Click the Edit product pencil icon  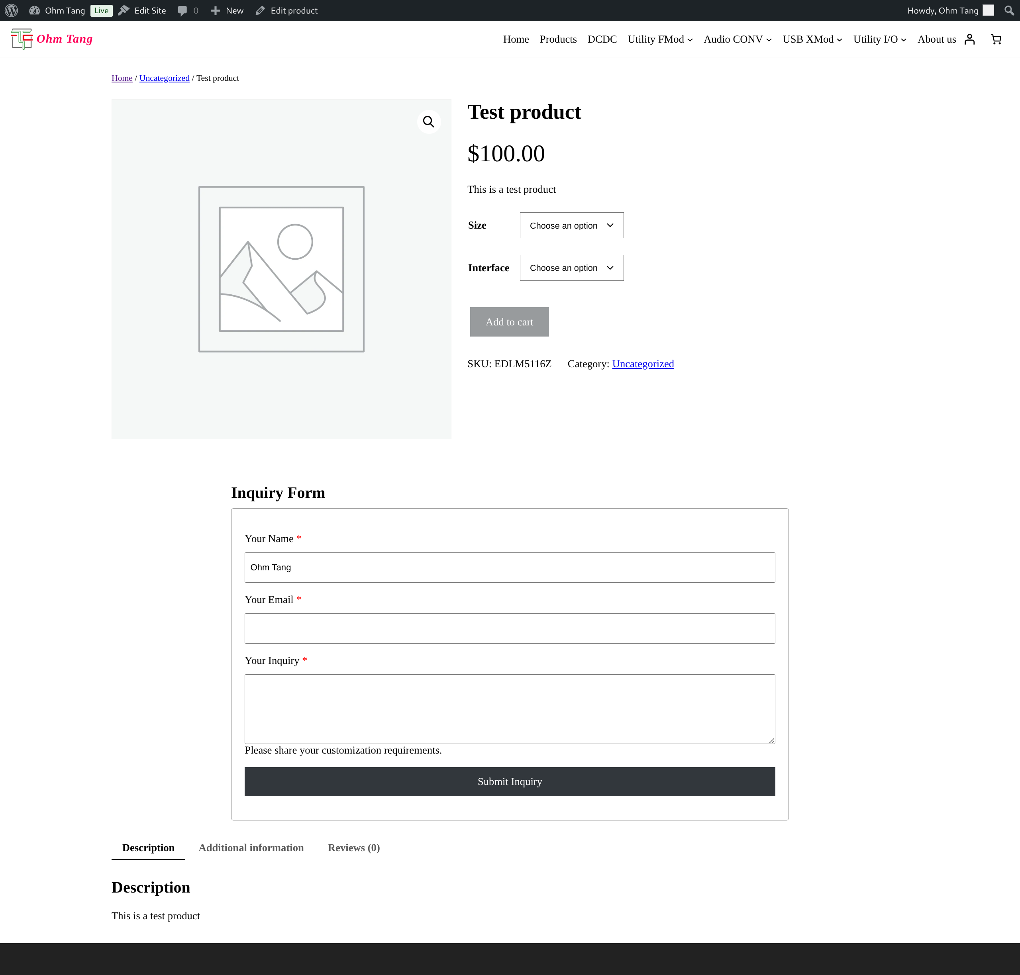[259, 10]
